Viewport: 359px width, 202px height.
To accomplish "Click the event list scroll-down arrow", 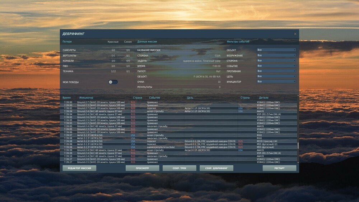I will pyautogui.click(x=298, y=162).
